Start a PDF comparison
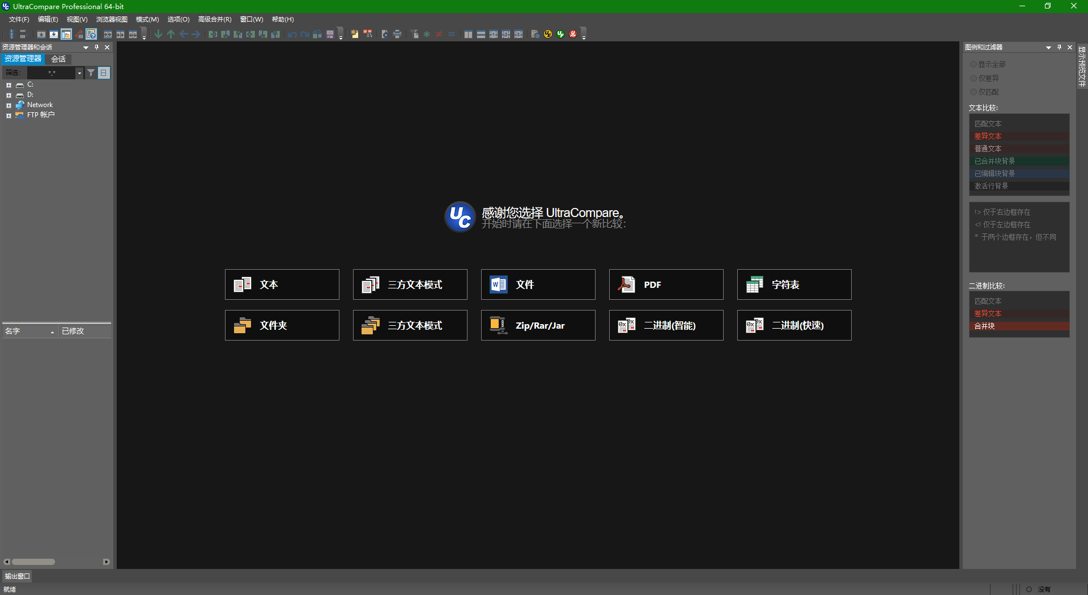The height and width of the screenshot is (595, 1088). (666, 284)
